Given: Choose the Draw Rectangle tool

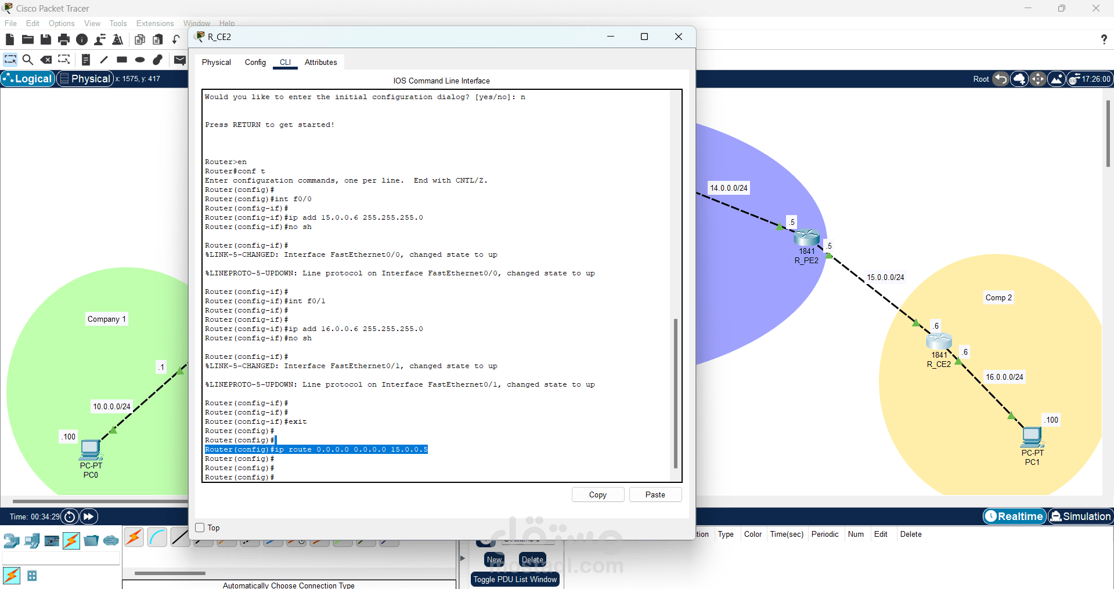Looking at the screenshot, I should (122, 60).
